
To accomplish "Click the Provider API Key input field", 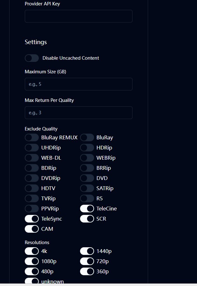I will point(78,16).
